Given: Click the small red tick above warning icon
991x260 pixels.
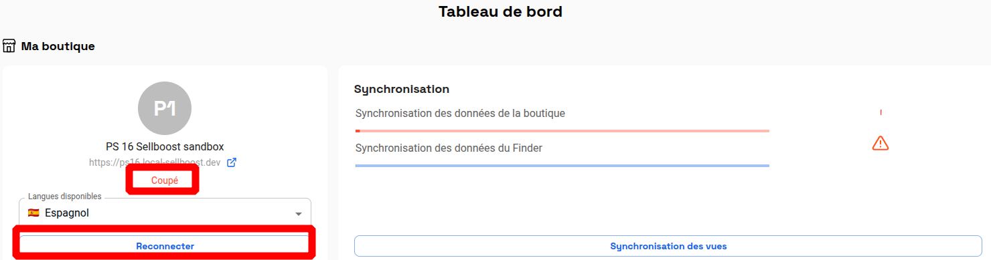Looking at the screenshot, I should coord(881,112).
